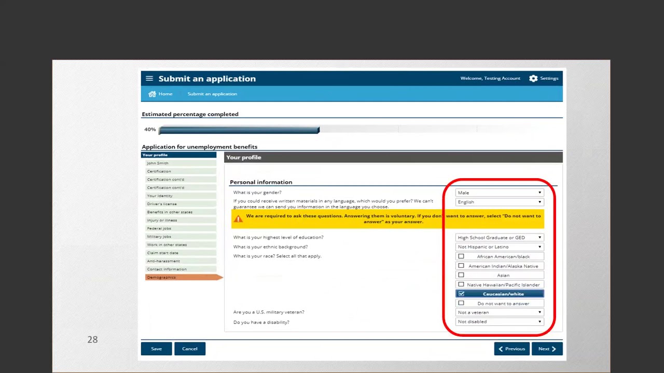Click the Previous button
Screen dimensions: 664x373
tap(512, 349)
